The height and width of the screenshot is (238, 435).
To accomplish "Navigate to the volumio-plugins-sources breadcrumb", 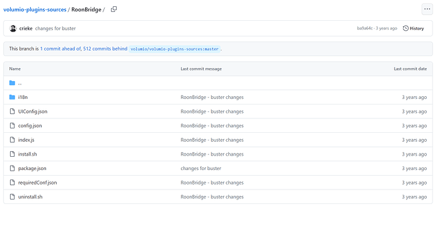I will click(x=35, y=9).
